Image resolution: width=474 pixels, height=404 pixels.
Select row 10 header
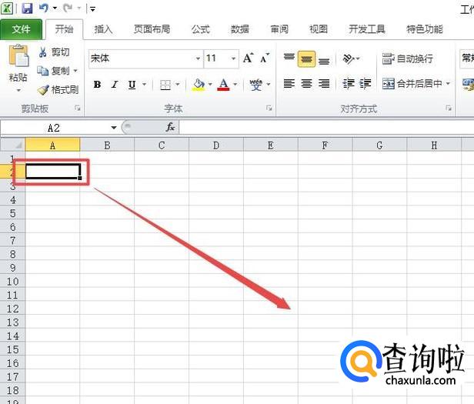tap(12, 282)
